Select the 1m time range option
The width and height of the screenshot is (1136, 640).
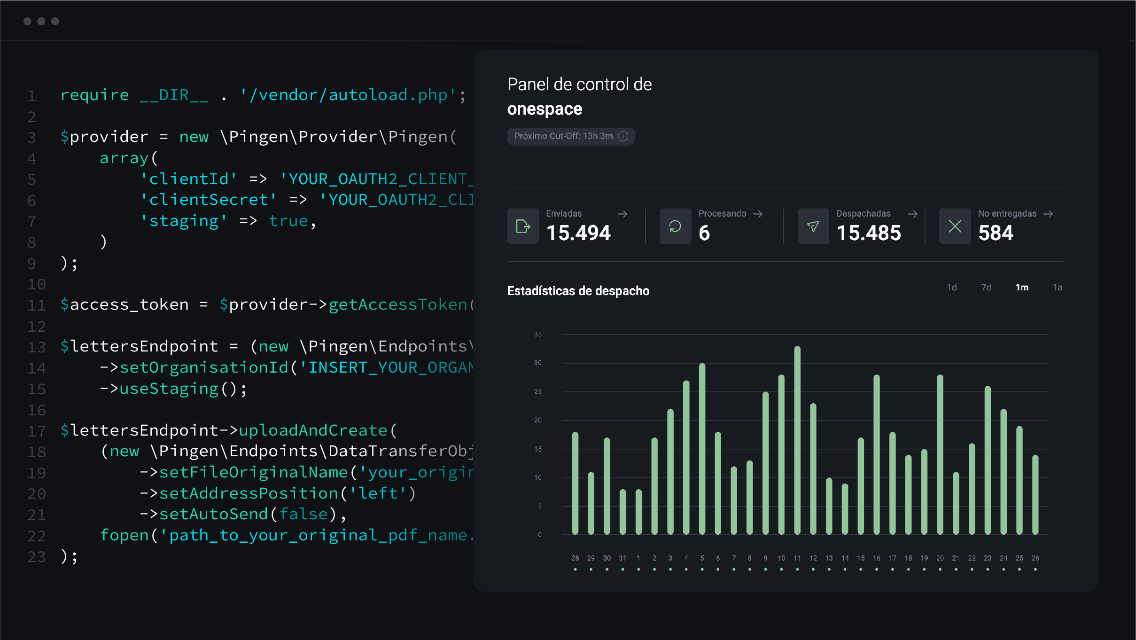click(x=1022, y=287)
